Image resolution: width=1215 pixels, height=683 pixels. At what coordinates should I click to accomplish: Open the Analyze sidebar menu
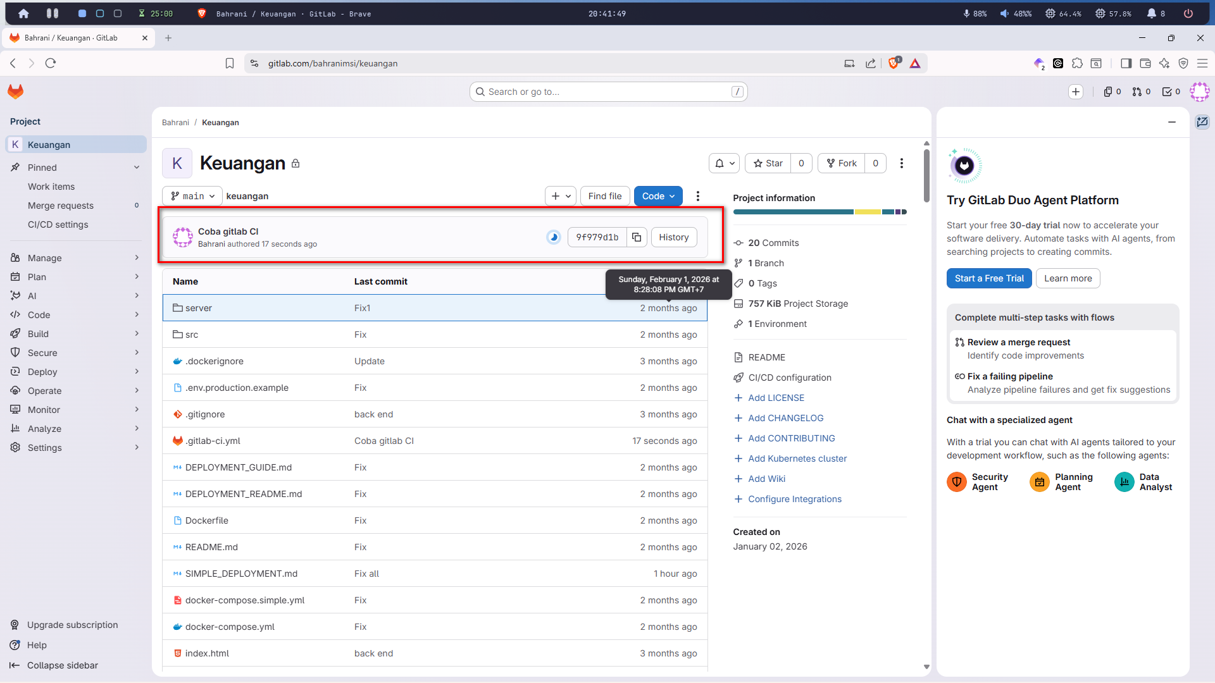pos(76,429)
